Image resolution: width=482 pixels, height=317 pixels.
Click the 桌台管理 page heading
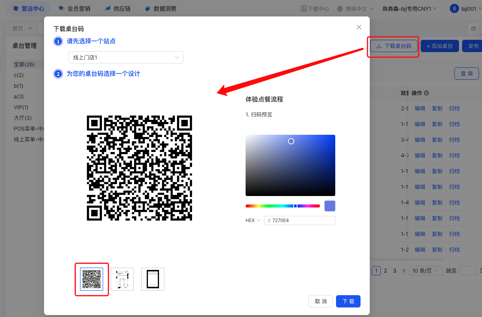point(25,46)
